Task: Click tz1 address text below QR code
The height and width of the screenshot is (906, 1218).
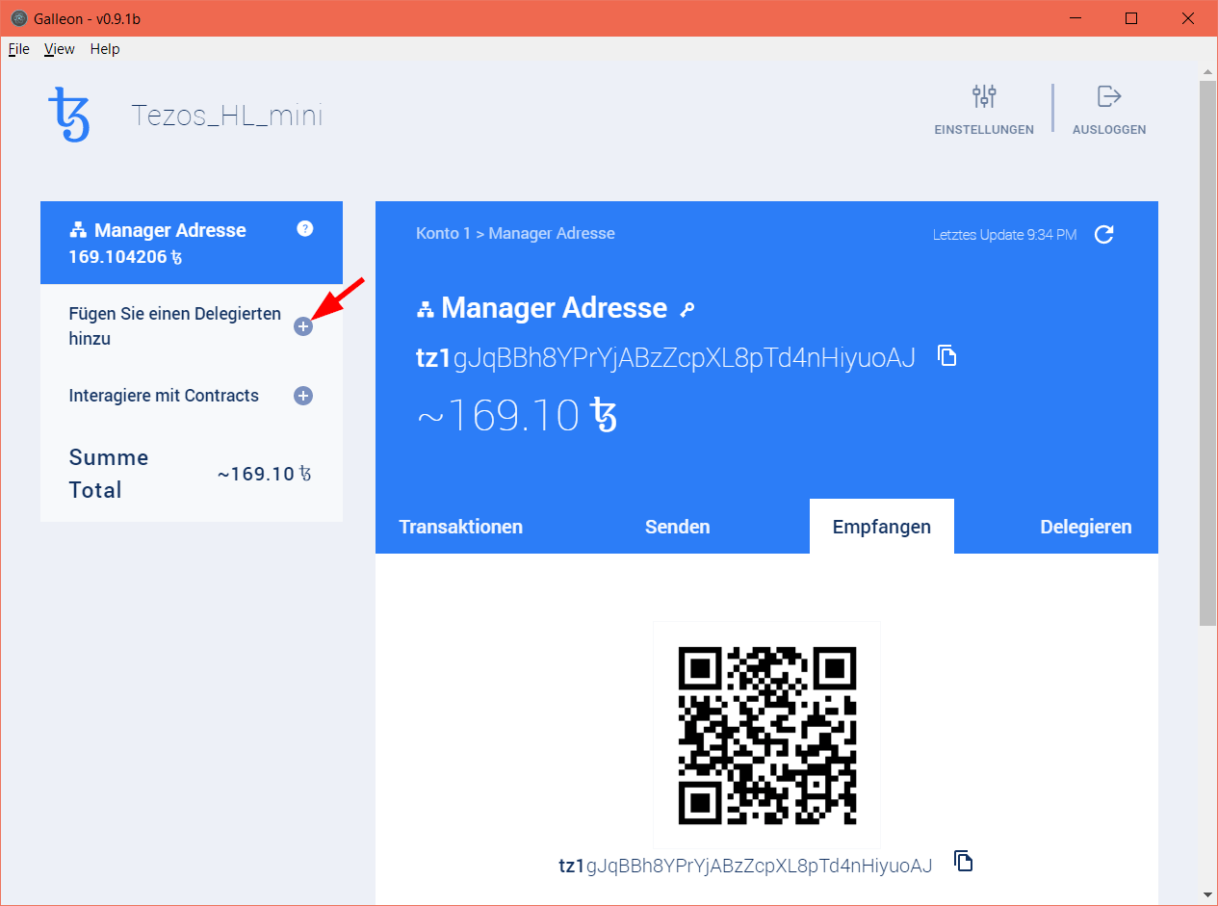Action: (x=745, y=866)
